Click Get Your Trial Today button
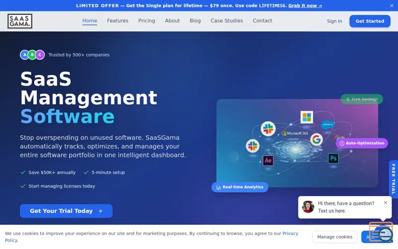This screenshot has height=249, width=398. (66, 211)
